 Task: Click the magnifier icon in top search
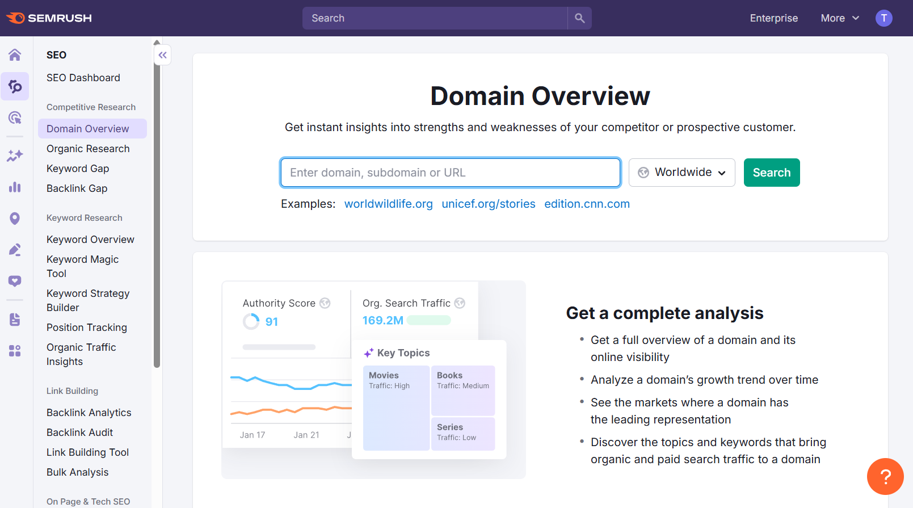coord(579,18)
